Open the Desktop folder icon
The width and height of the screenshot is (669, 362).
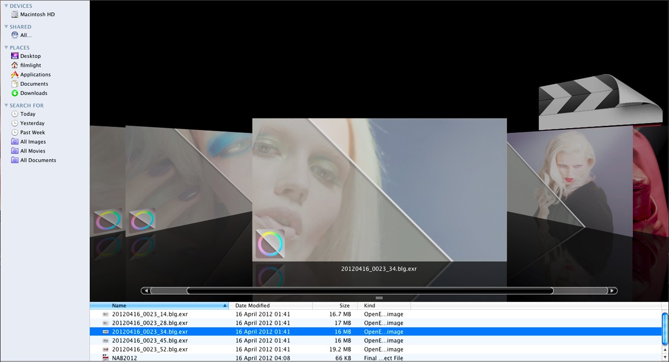click(14, 56)
